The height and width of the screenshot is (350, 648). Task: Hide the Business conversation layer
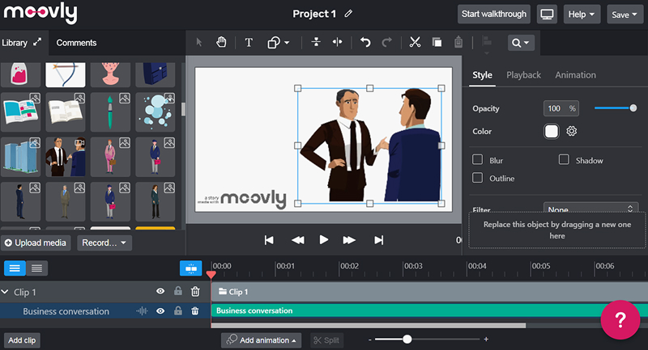point(160,311)
